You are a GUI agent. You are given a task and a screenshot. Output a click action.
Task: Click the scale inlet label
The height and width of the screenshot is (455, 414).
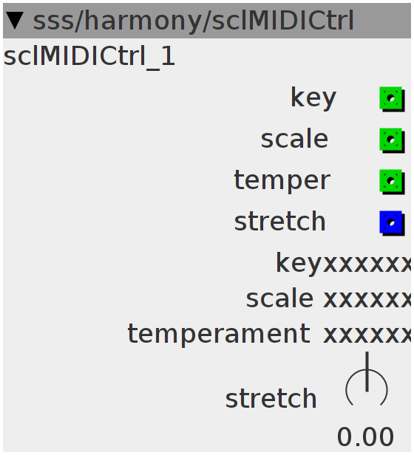point(294,139)
